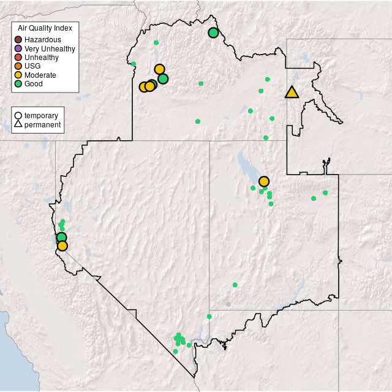Click the lone gray dot marker
The width and height of the screenshot is (392, 392).
(x=228, y=304)
